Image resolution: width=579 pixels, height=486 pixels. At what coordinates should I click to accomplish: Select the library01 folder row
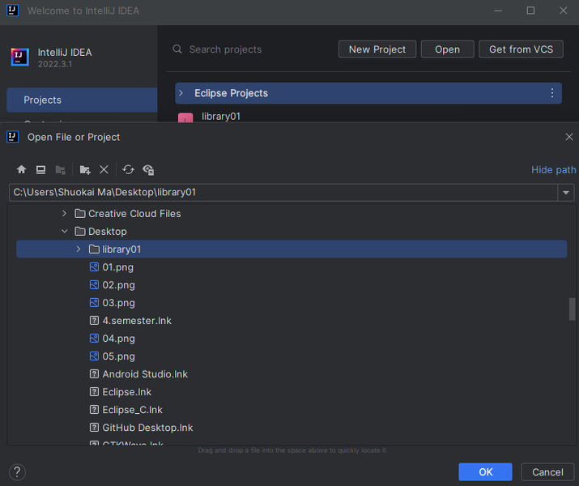click(x=292, y=249)
